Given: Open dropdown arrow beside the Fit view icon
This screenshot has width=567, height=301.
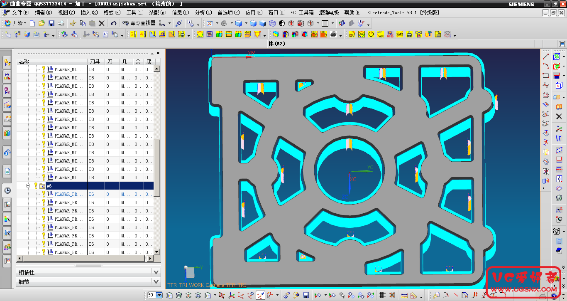Looking at the screenshot, I should coord(217,23).
